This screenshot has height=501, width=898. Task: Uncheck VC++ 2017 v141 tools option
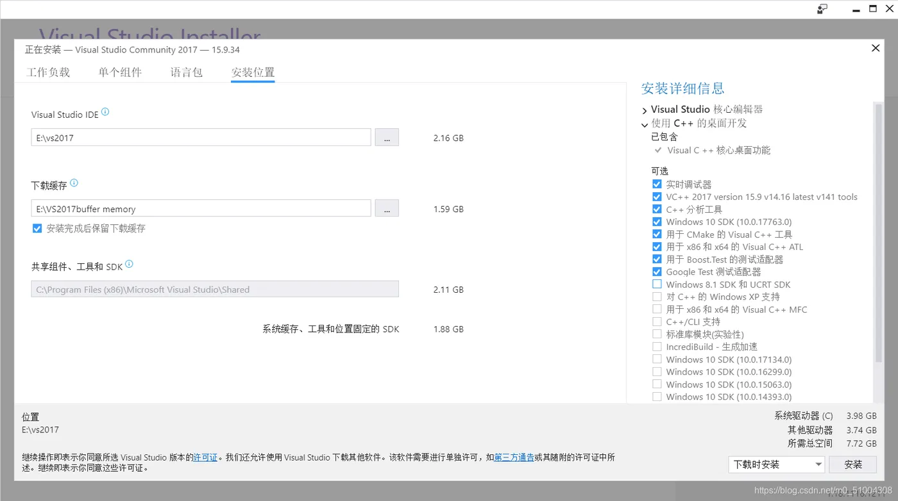pos(657,197)
